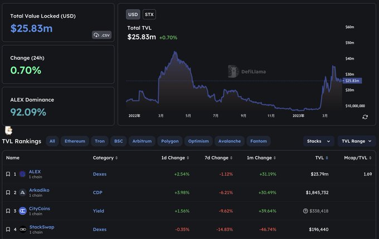Screen dimensions: 379x239
Task: Open the CityCoins protocol page link
Action: pyautogui.click(x=40, y=208)
